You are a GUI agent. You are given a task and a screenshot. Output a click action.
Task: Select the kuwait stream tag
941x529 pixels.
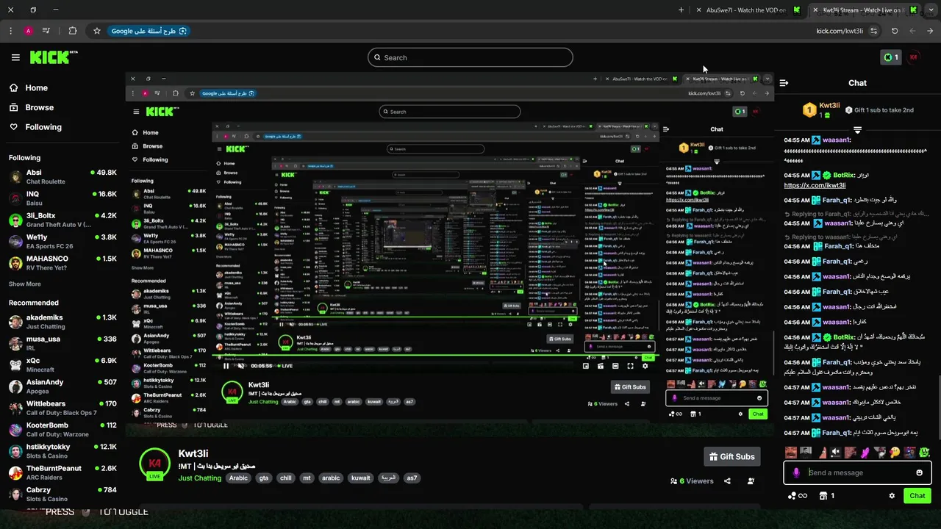(x=361, y=478)
